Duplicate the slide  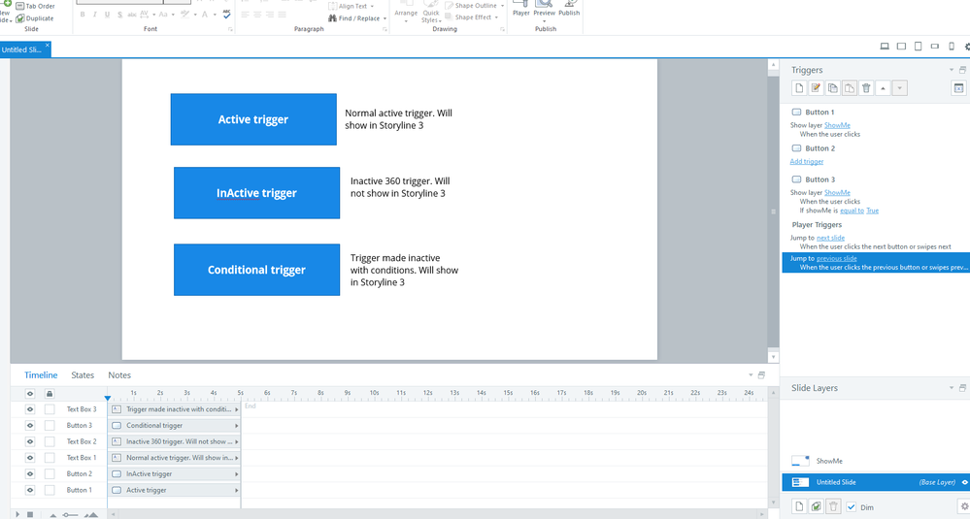click(35, 17)
